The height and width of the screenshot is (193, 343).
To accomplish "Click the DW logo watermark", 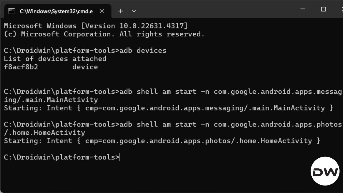I will click(x=325, y=171).
